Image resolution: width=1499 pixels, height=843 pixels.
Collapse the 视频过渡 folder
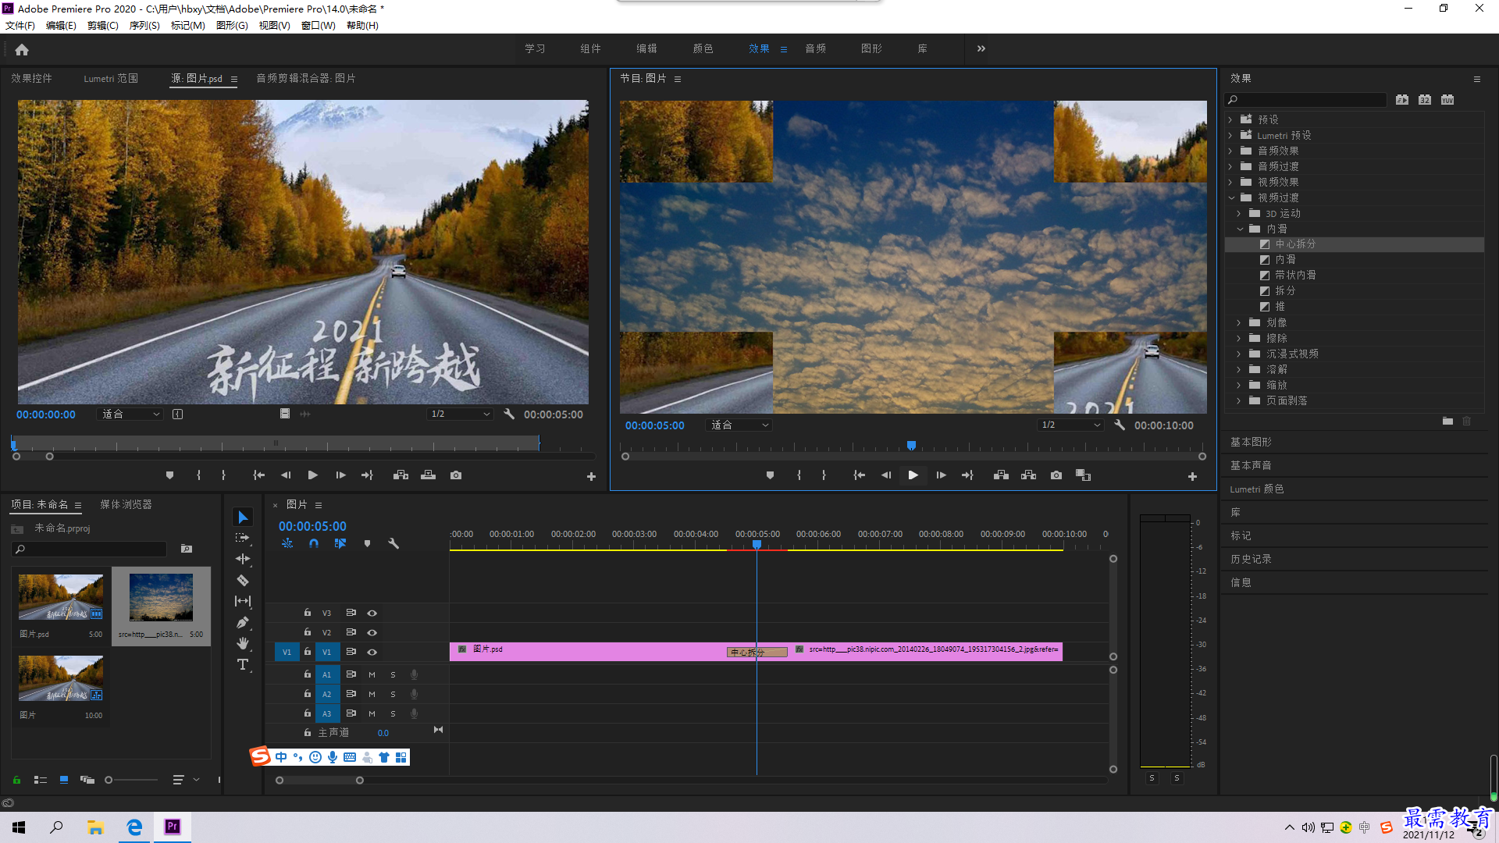pos(1231,197)
